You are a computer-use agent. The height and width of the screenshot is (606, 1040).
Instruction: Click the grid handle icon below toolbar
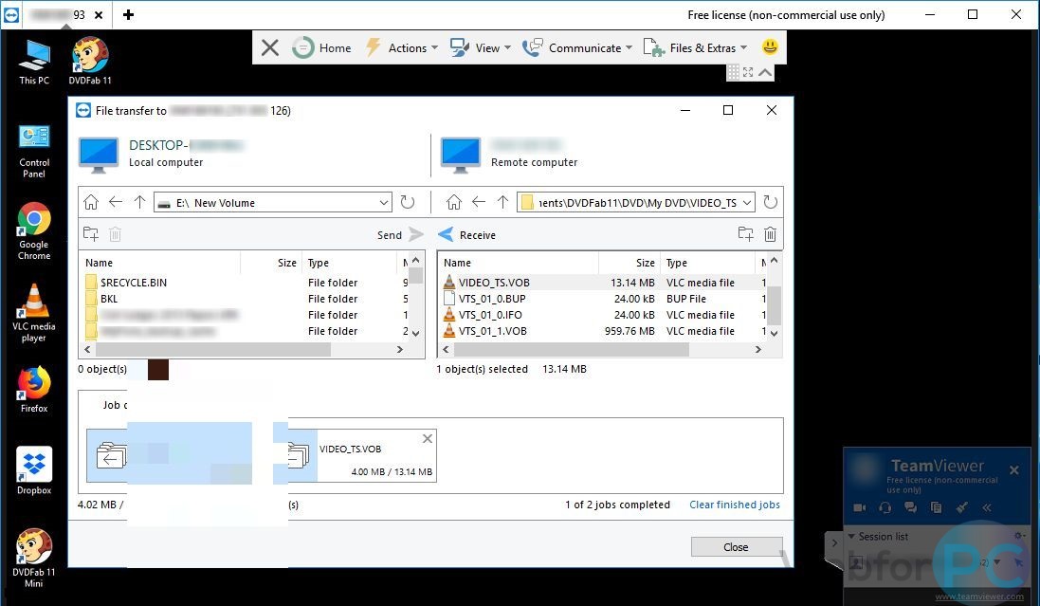[733, 72]
